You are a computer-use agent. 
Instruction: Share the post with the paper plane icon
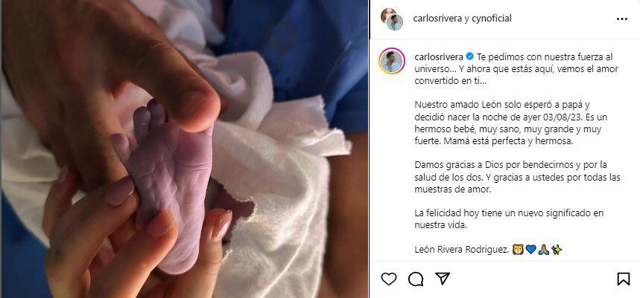tap(443, 279)
